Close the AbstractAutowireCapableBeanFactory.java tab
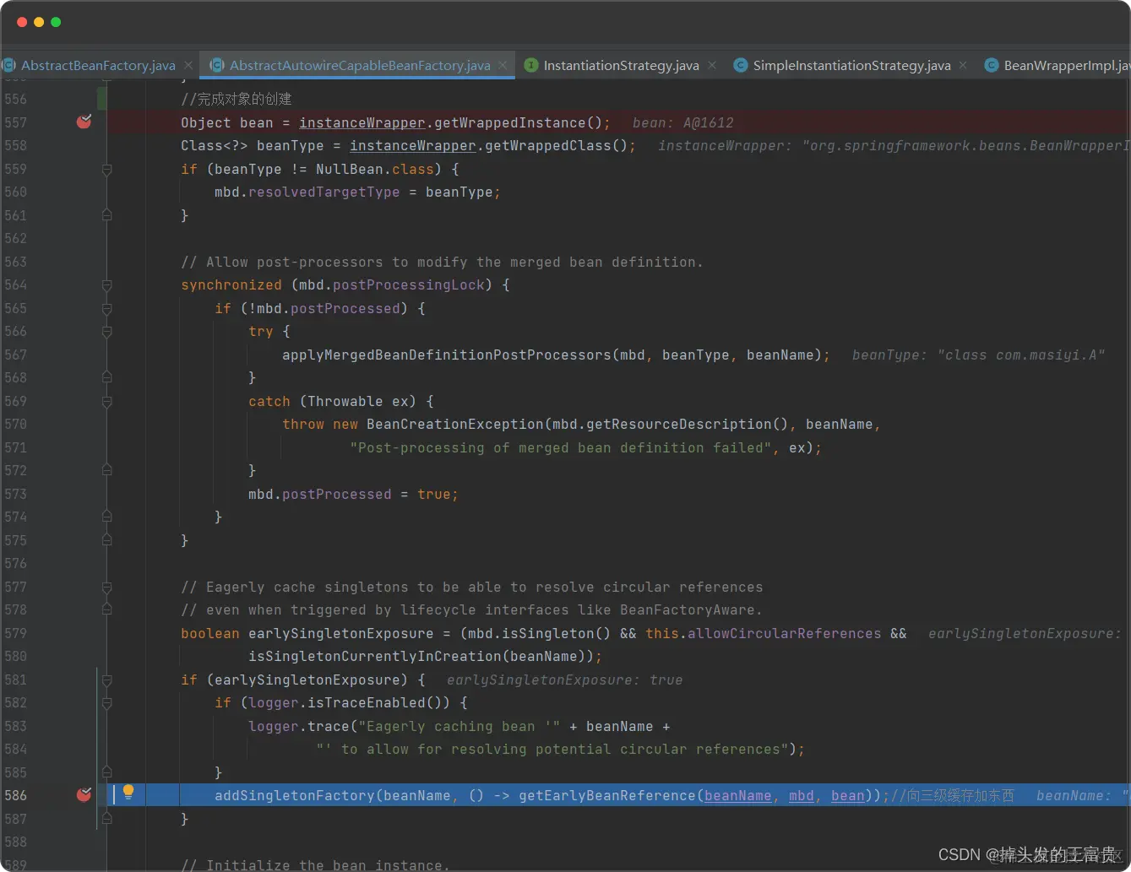 (x=503, y=65)
